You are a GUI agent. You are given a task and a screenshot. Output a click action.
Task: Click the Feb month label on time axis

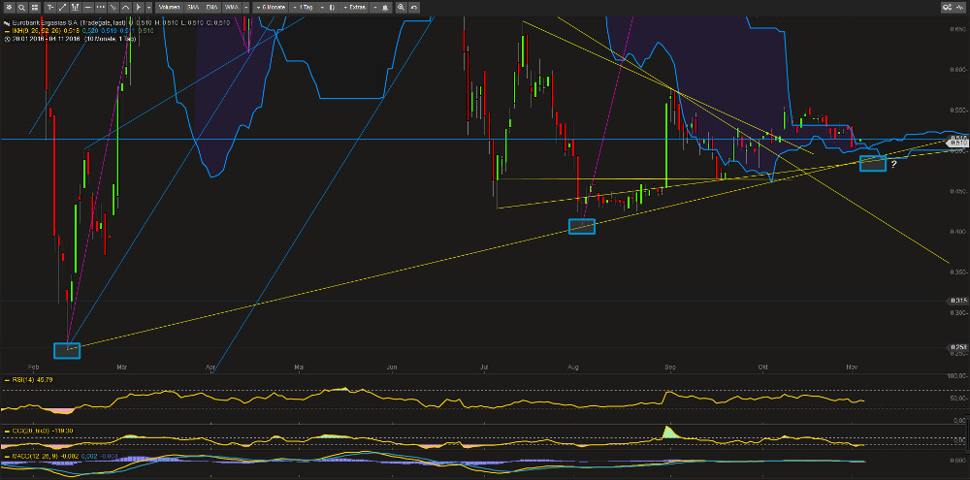click(x=33, y=368)
